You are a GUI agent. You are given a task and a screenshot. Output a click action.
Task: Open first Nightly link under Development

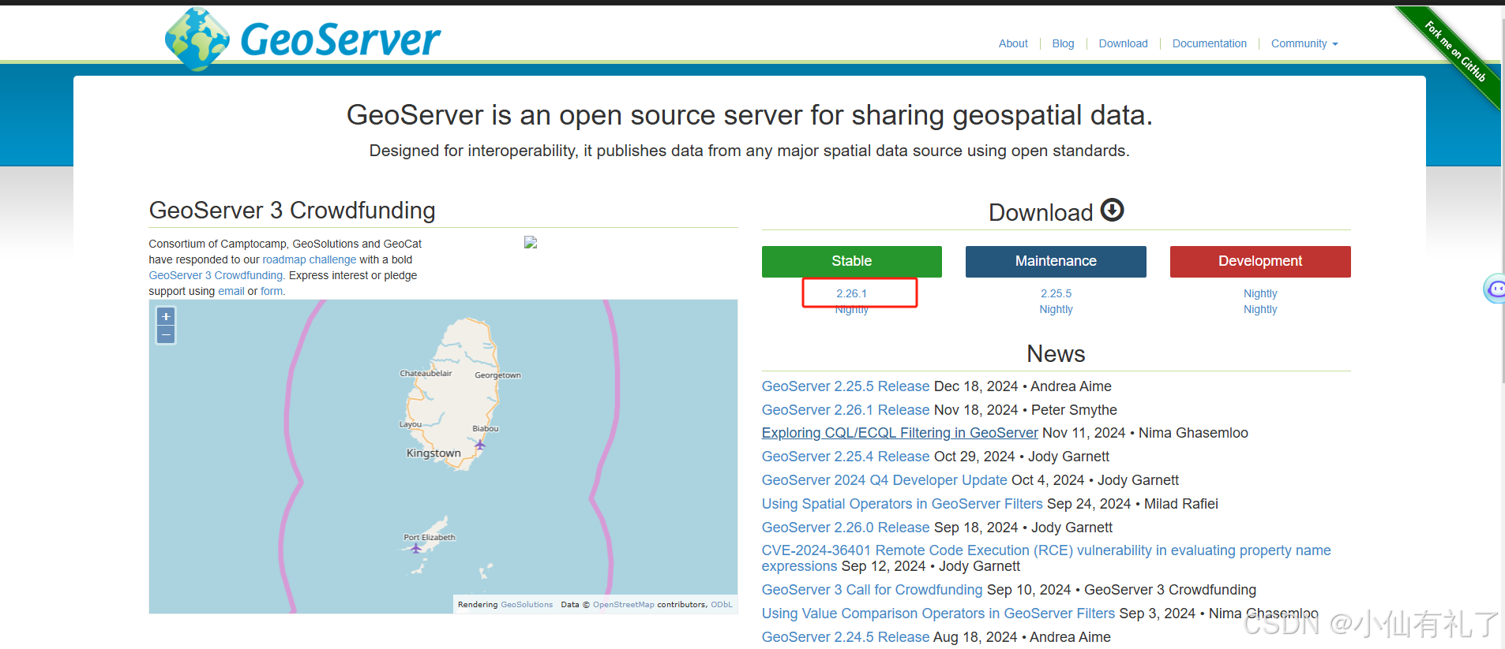(x=1260, y=293)
